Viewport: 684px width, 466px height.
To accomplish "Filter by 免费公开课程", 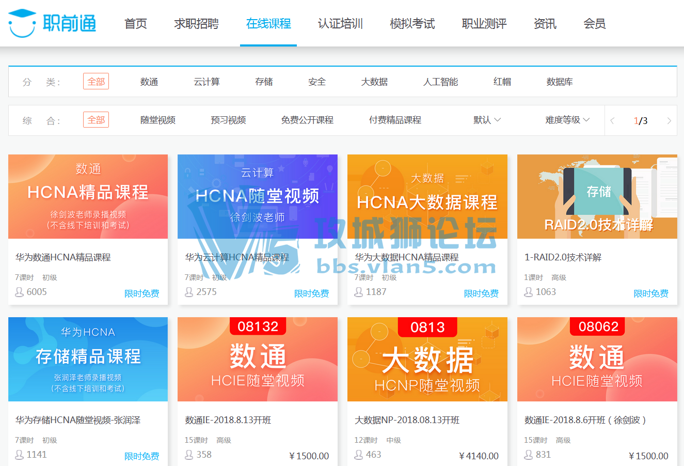I will (x=307, y=120).
